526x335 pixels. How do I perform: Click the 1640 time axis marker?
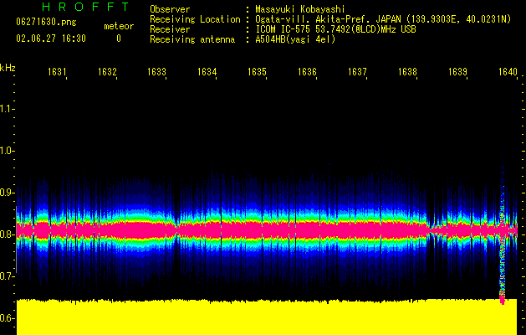(x=508, y=72)
